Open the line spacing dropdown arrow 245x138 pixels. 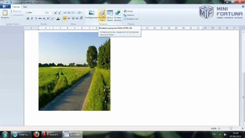coord(82,13)
